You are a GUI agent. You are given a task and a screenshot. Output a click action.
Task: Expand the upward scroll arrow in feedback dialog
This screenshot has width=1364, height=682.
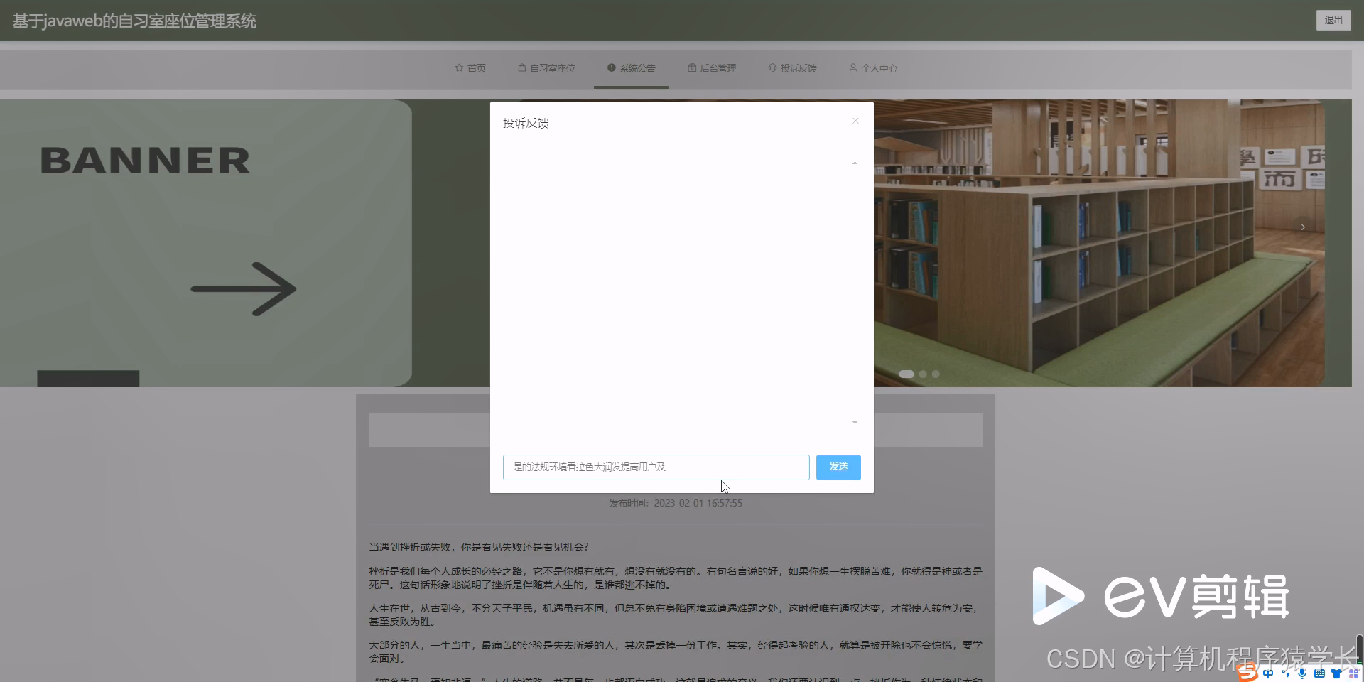point(855,162)
